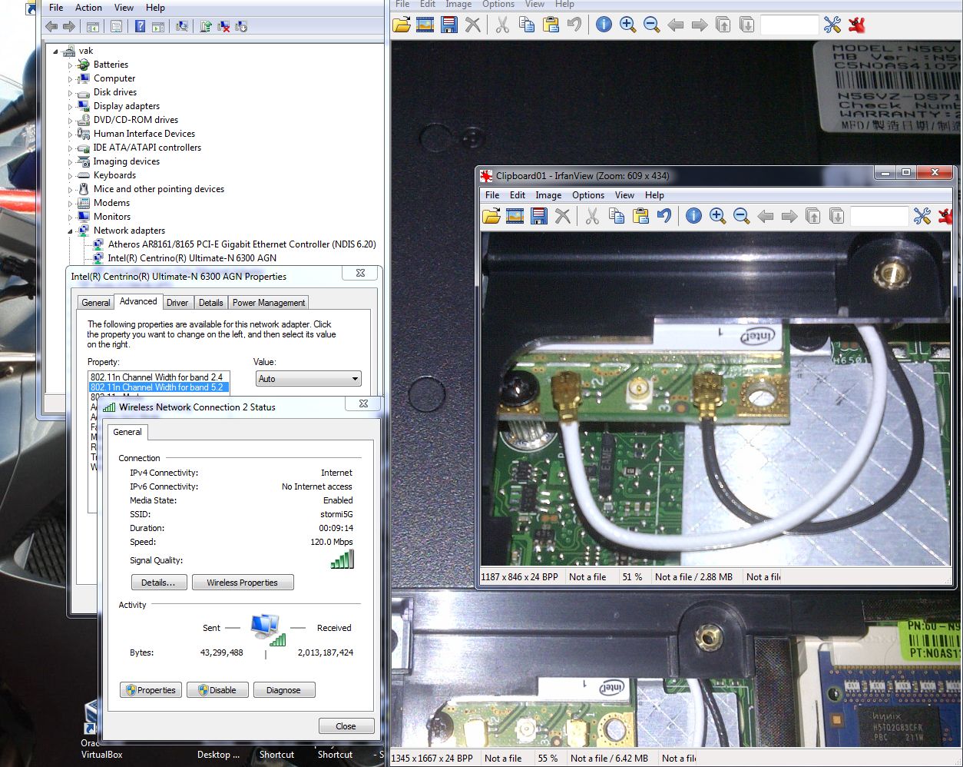Screen dimensions: 963x767
Task: Switch to Details tab in adapter Properties
Action: point(210,303)
